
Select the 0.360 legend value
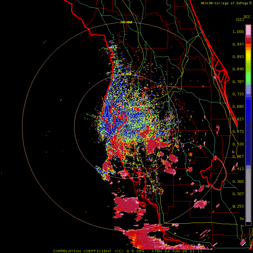click(238, 182)
